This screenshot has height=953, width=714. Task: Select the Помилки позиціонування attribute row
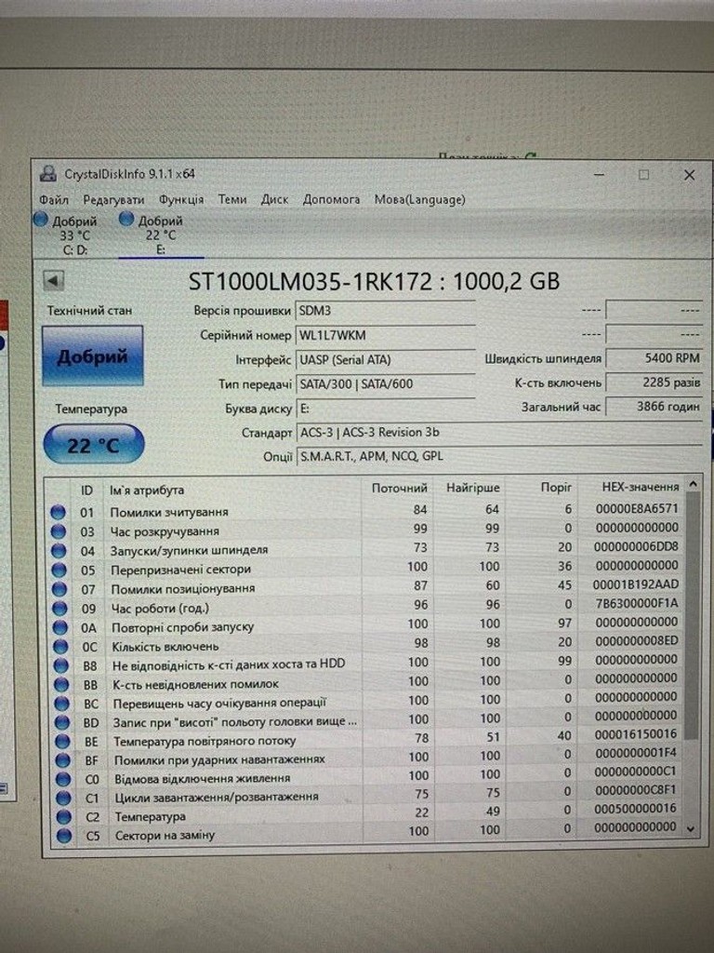[x=366, y=586]
